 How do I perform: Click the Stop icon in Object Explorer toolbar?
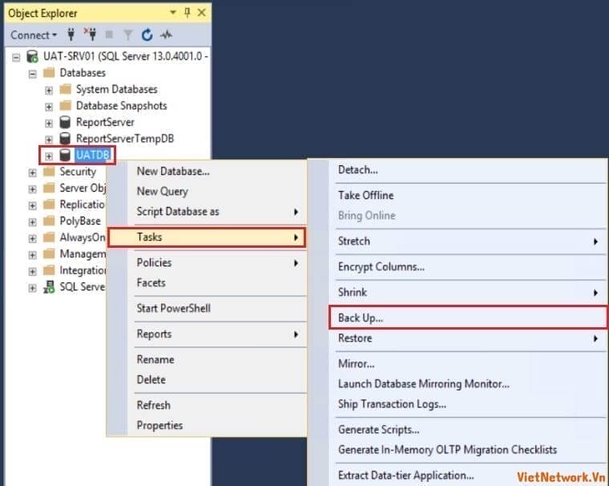pos(110,35)
